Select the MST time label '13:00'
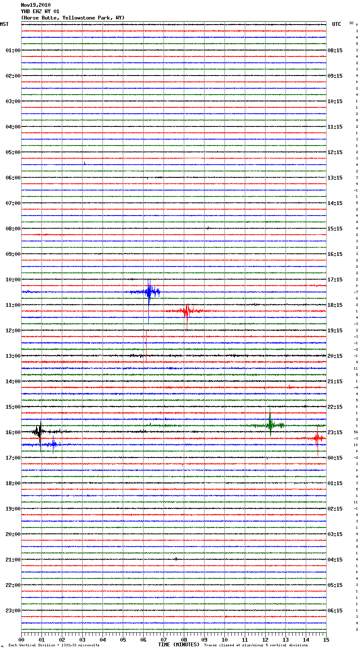Screen dimensions: 360x651 click(x=13, y=356)
